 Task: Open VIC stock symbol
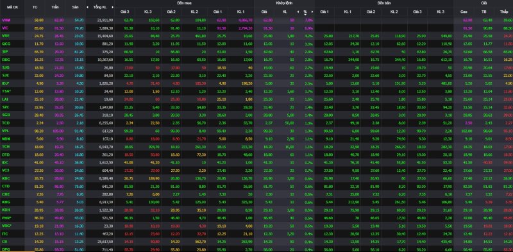(x=5, y=28)
